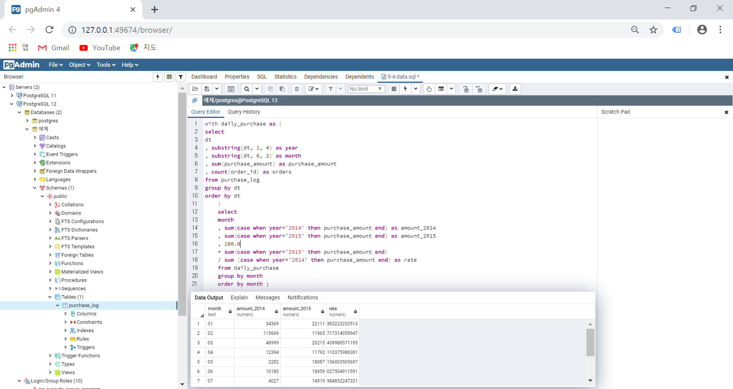Viewport: 733px width, 389px height.
Task: Click the Stop query square icon
Action: (394, 89)
